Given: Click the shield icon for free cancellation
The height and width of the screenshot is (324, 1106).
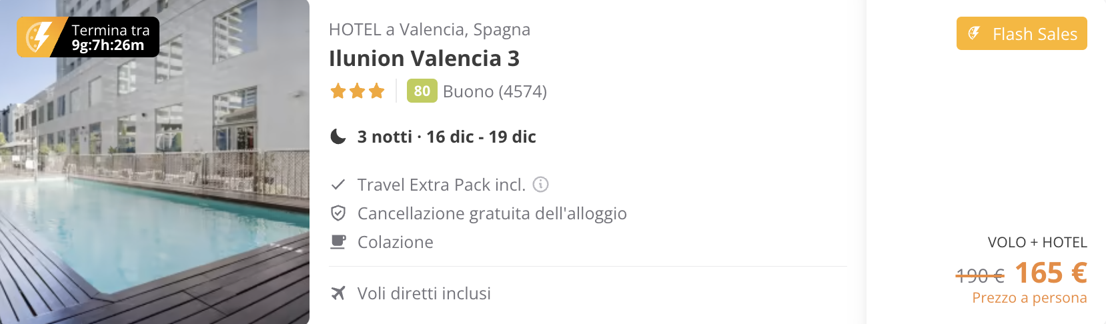Looking at the screenshot, I should tap(338, 213).
